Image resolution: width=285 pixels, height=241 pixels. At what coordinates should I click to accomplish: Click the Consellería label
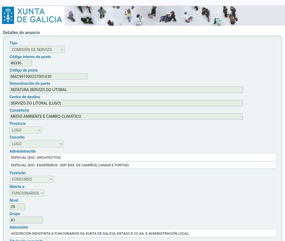19,110
